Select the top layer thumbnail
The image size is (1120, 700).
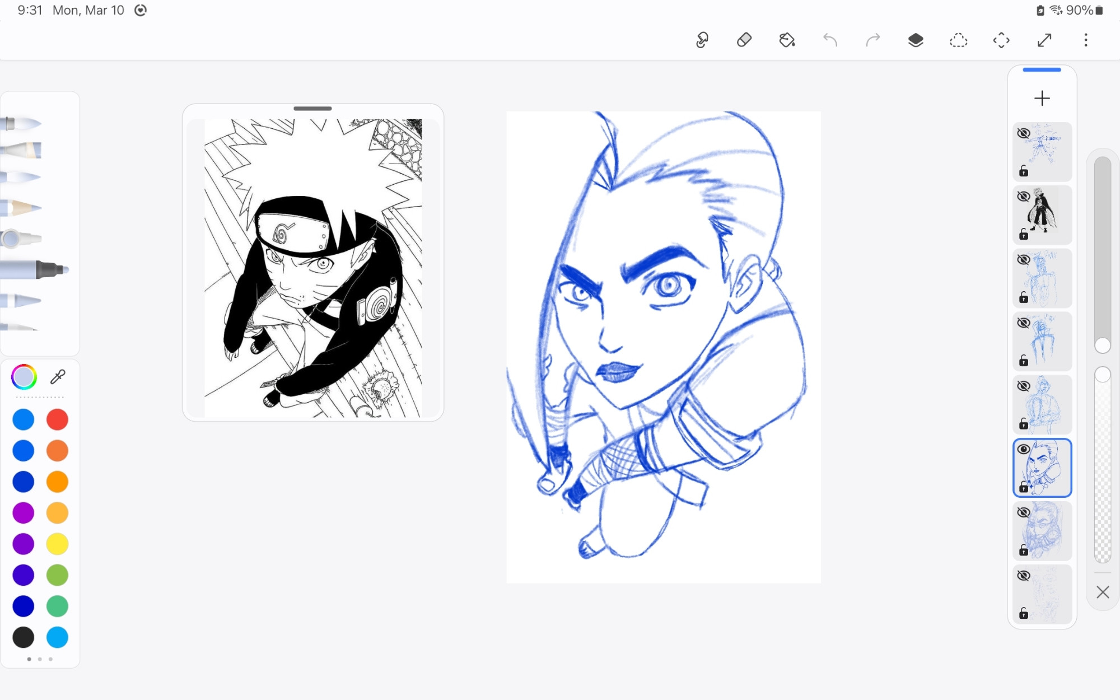coord(1043,151)
